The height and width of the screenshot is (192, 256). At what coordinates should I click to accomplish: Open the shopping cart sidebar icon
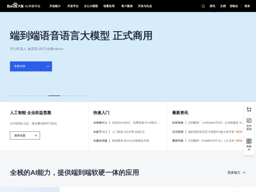(249, 110)
